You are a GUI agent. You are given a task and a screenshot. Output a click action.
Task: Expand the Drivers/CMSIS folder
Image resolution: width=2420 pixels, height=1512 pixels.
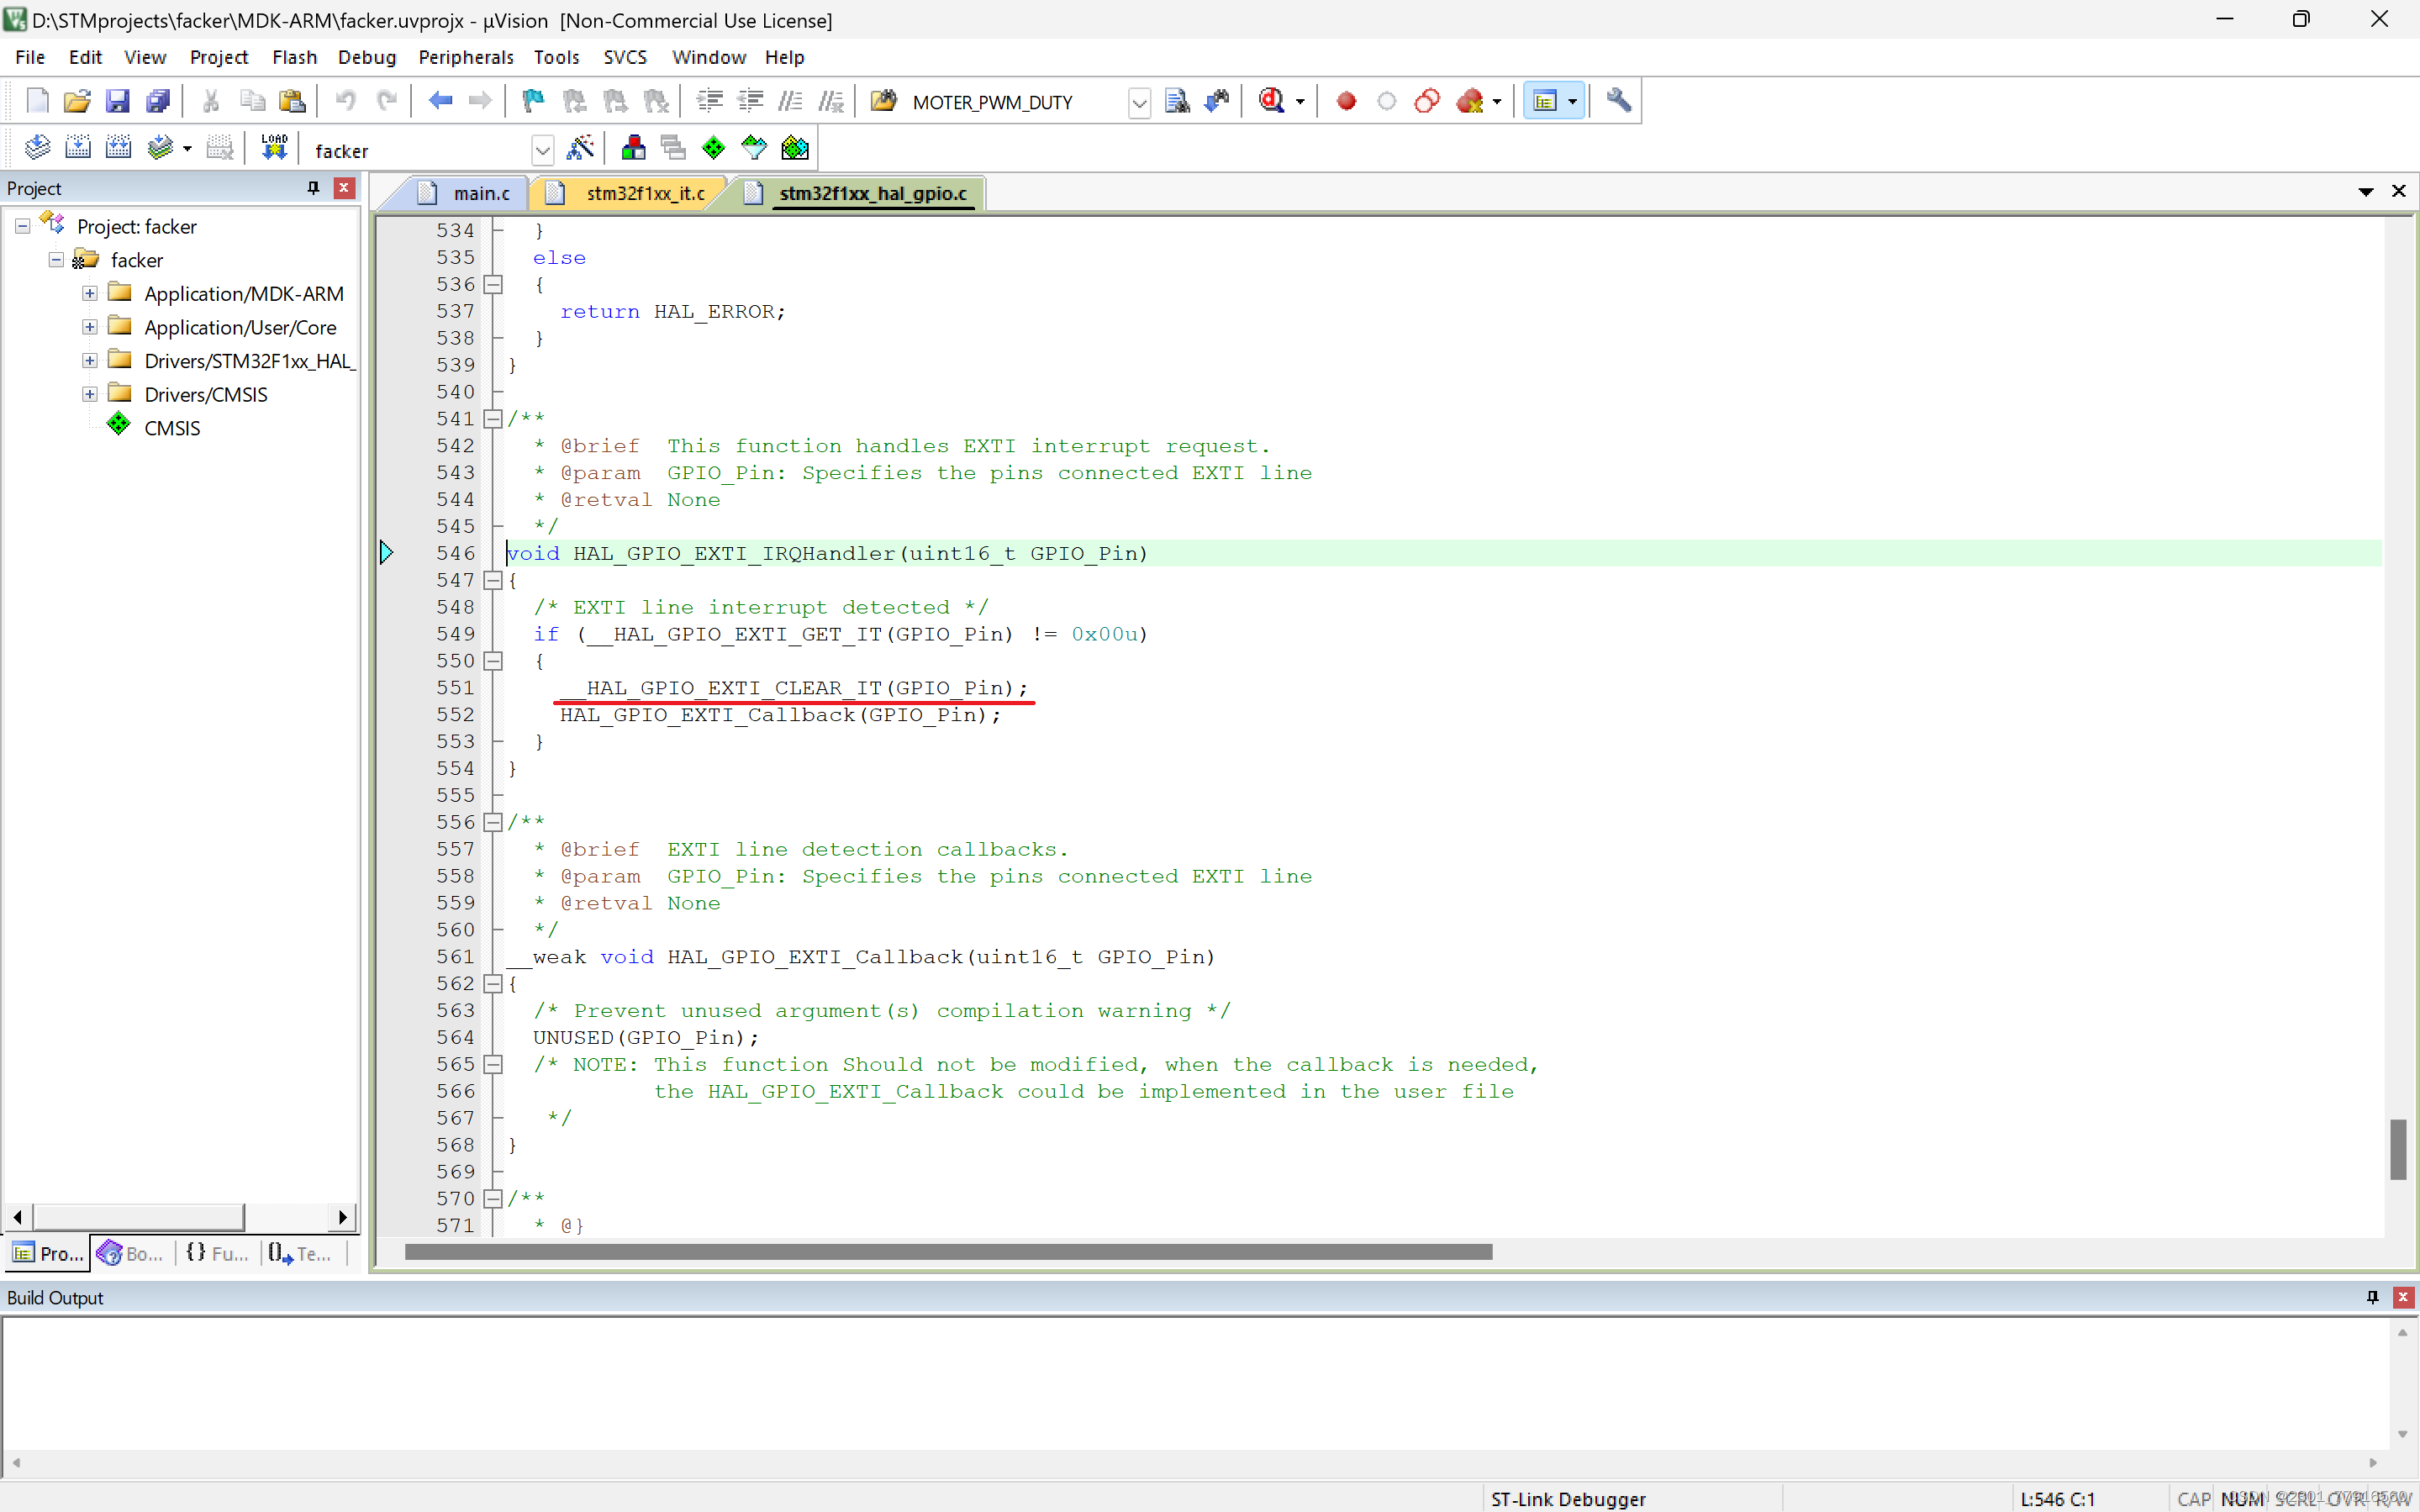click(89, 393)
